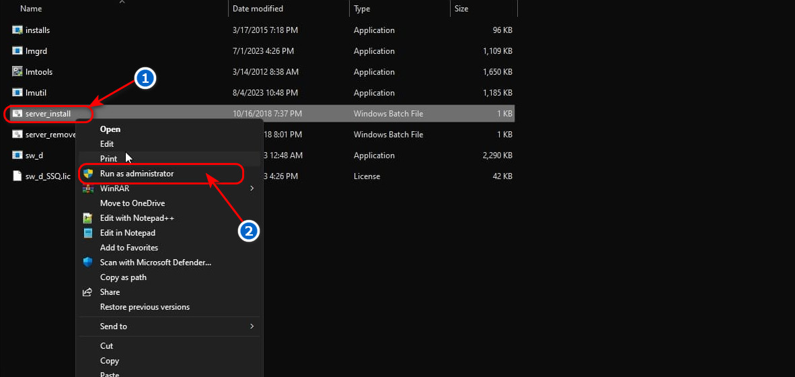Click the installs application file icon
Viewport: 795px width, 377px height.
[x=17, y=30]
